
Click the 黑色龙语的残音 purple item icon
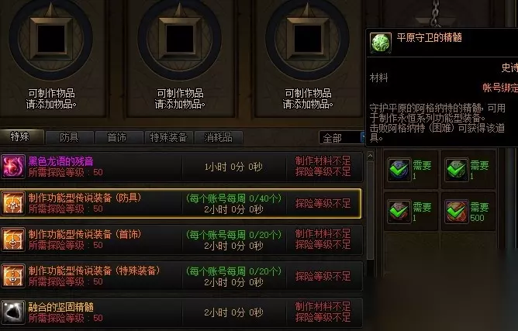click(x=13, y=167)
